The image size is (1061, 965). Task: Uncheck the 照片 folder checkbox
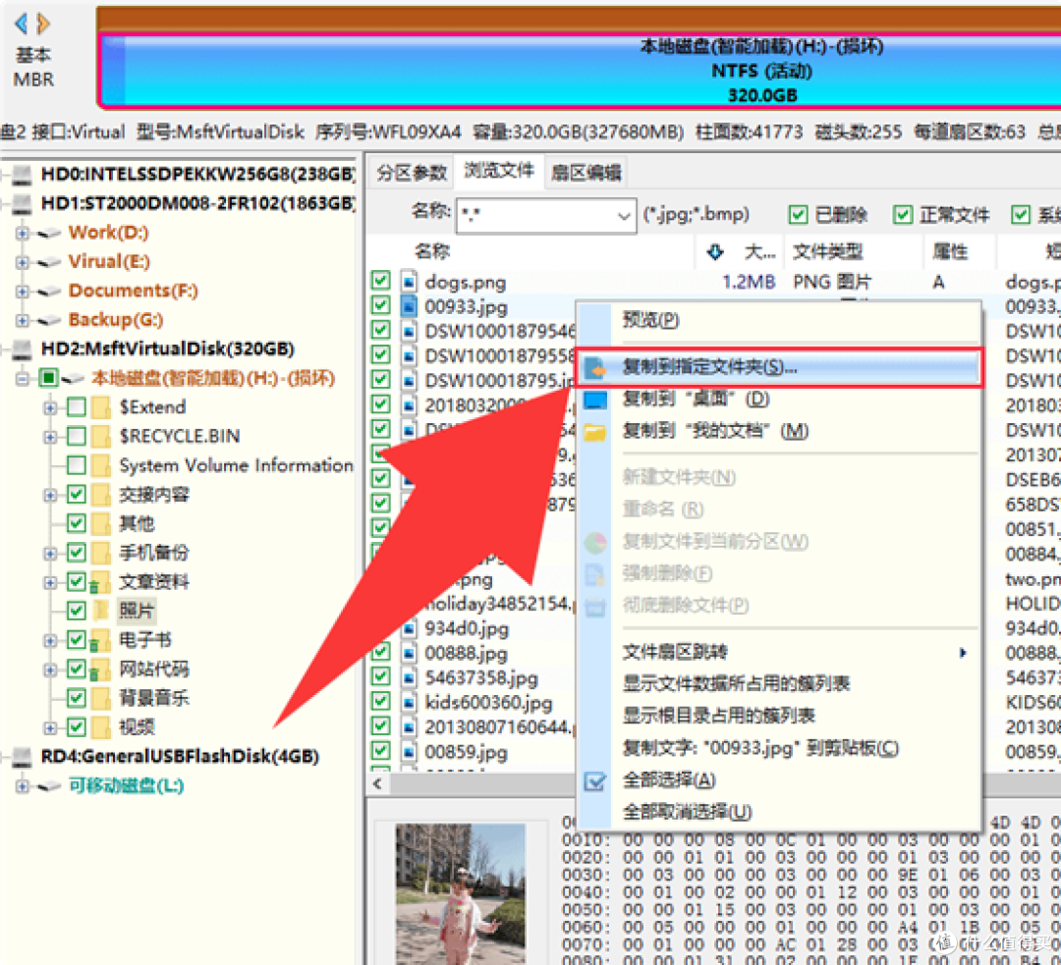pyautogui.click(x=77, y=611)
